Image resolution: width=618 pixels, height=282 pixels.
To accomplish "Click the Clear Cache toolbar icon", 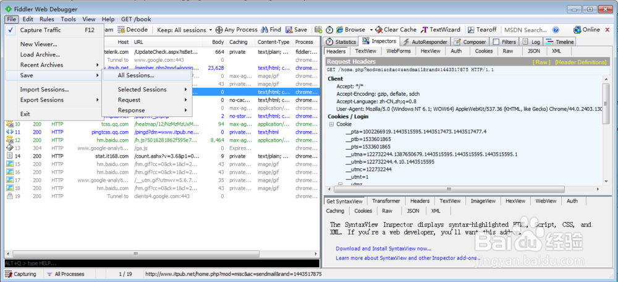I will click(379, 30).
